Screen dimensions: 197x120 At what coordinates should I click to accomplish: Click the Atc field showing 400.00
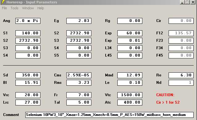point(130,102)
